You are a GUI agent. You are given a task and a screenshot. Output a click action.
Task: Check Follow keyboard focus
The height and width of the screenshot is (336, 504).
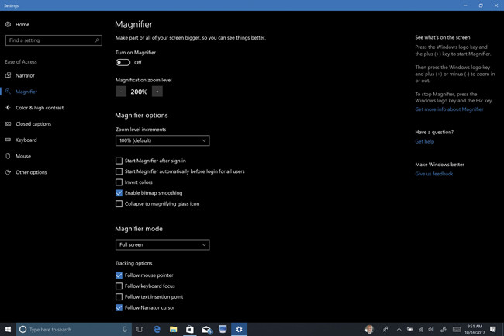119,286
